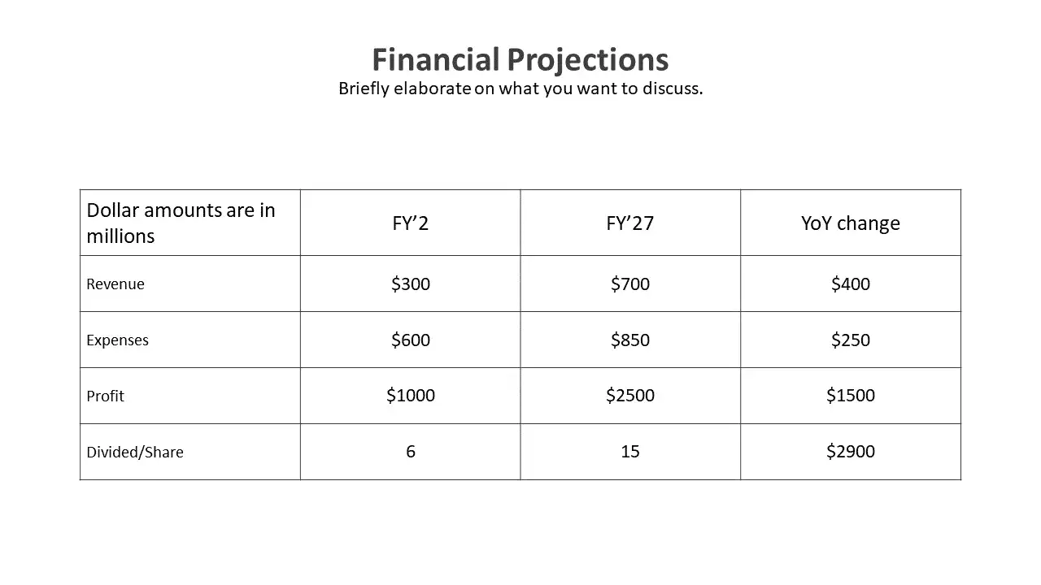Select the Dollar amounts are in millions cell
Image resolution: width=1041 pixels, height=585 pixels.
click(x=190, y=223)
